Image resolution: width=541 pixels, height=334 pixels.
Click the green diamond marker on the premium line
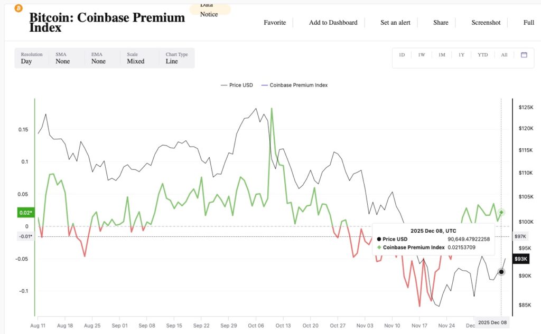coord(501,212)
